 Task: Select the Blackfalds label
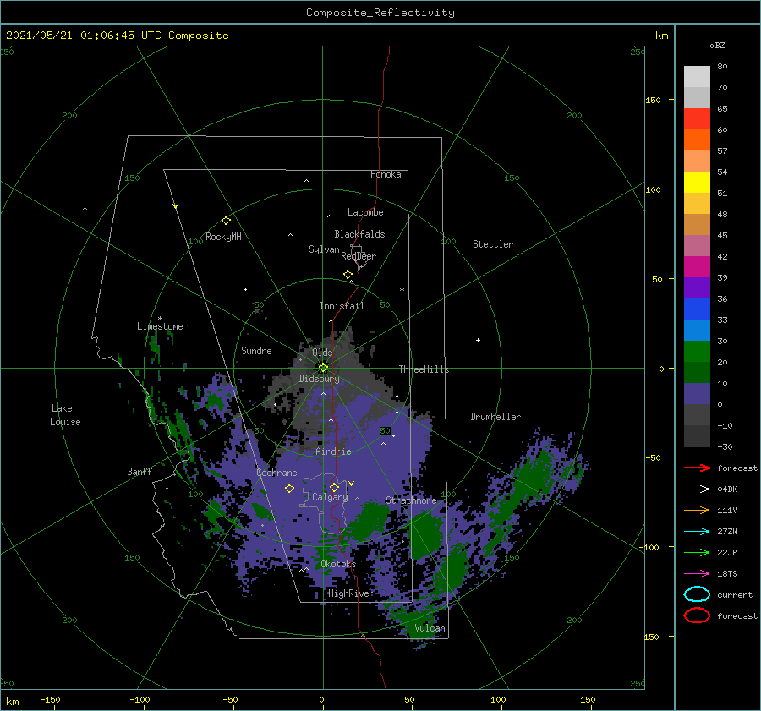[359, 234]
